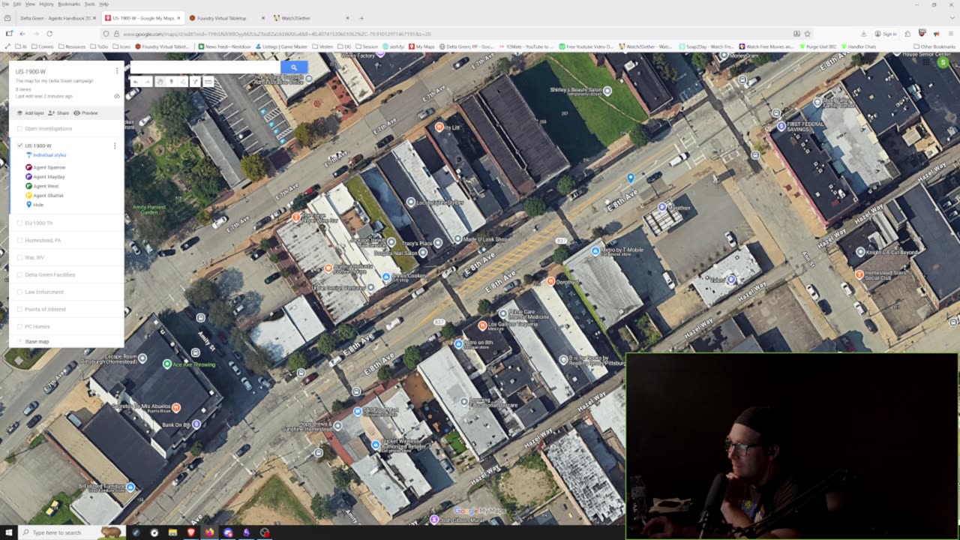The image size is (960, 540).
Task: Enable the War, WV layer checkbox
Action: (x=20, y=257)
